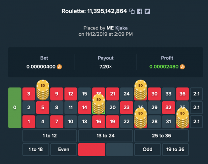Bet on red number 12
The height and width of the screenshot is (164, 208).
pyautogui.click(x=71, y=94)
